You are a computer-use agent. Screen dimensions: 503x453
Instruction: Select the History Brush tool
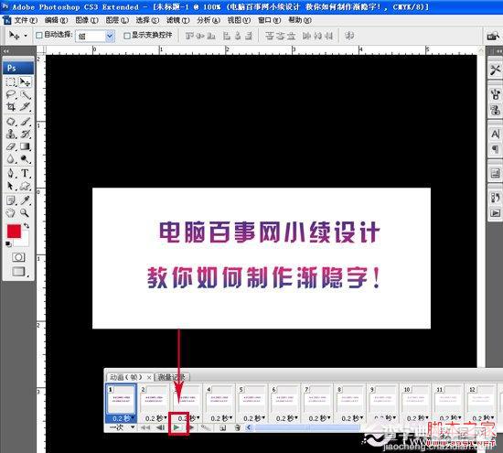(x=25, y=134)
